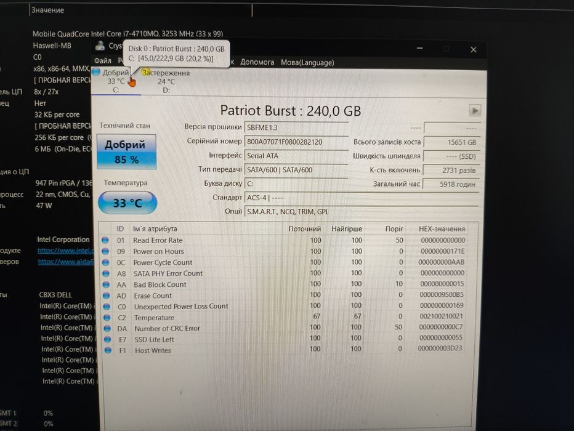
Task: Click status dot of Read Error Rate row
Action: point(105,240)
